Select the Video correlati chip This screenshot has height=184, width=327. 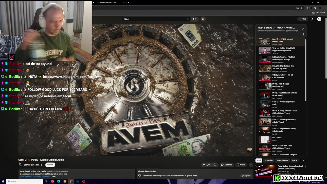[282, 160]
